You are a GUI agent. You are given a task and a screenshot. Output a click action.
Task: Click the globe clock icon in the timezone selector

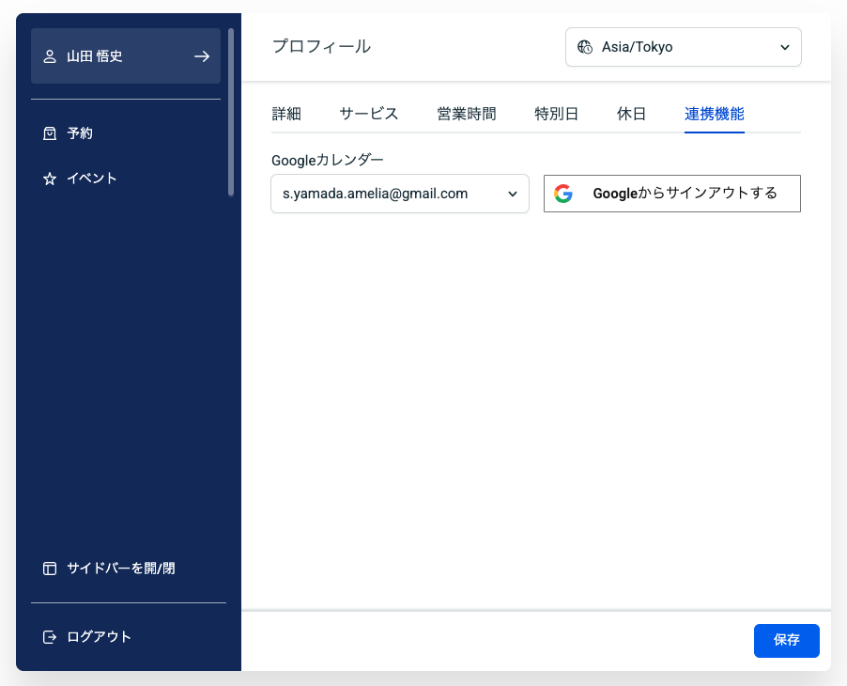coord(585,47)
